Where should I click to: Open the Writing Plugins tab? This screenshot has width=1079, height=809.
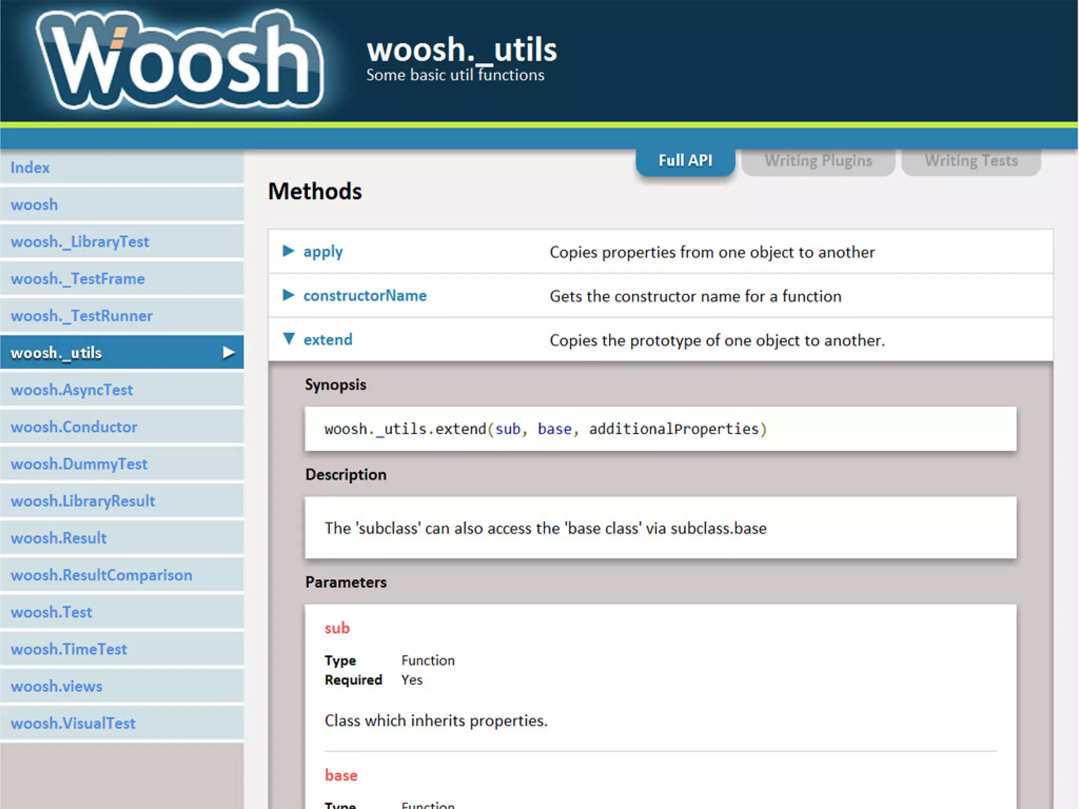click(818, 161)
